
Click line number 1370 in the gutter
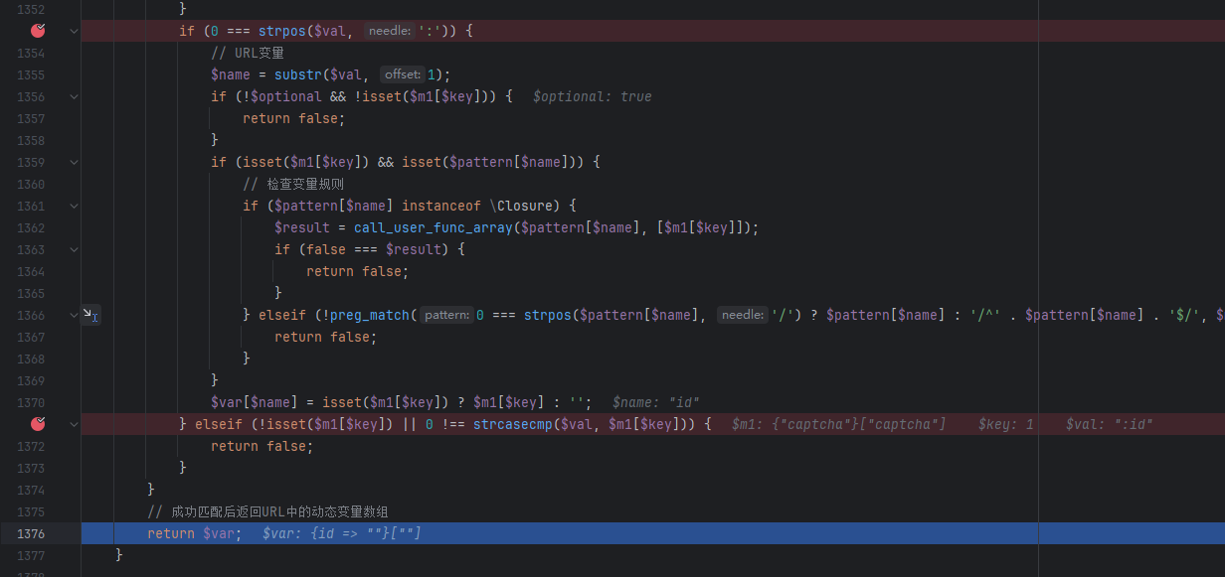pos(31,402)
